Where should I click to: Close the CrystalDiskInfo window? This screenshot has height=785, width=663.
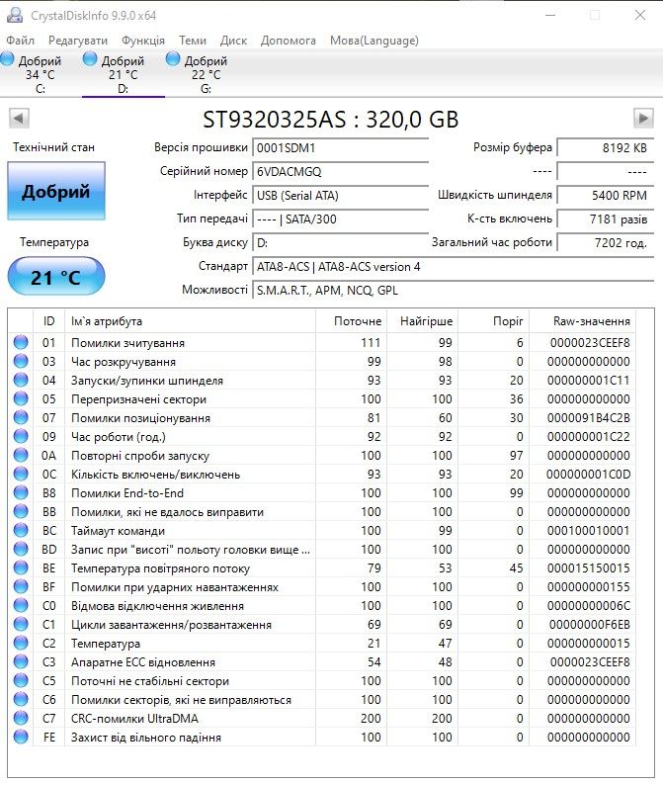pyautogui.click(x=640, y=15)
